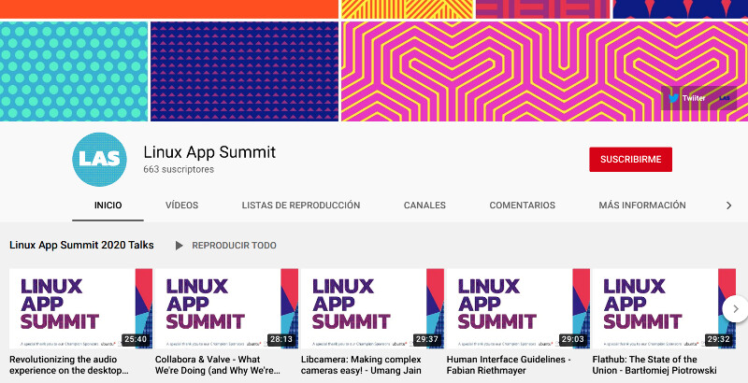The width and height of the screenshot is (748, 383).
Task: Switch to the Vídeos tab
Action: click(x=181, y=206)
